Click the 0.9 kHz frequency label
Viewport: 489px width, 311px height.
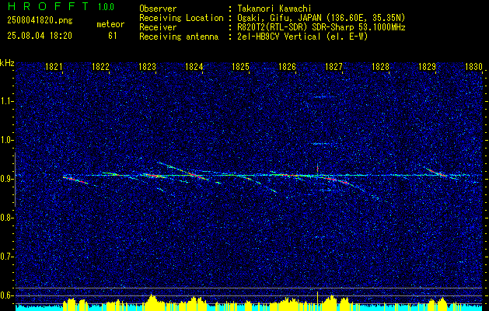6,179
